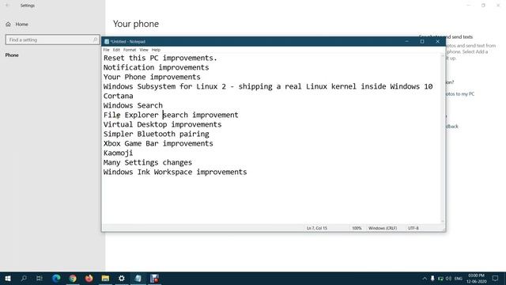
Task: Click the Notepad title bar icon
Action: [x=107, y=41]
